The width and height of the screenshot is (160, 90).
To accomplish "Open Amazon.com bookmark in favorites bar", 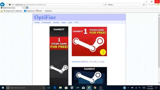I will click(13, 11).
